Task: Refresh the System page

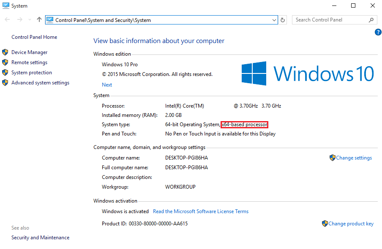Action: coord(283,20)
